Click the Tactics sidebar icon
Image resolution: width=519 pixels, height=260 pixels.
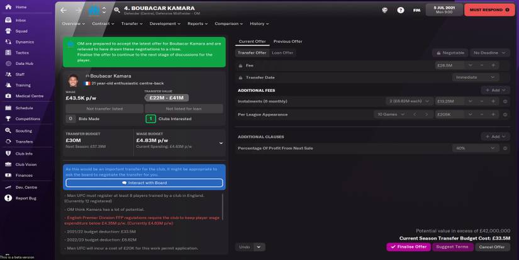(x=8, y=53)
